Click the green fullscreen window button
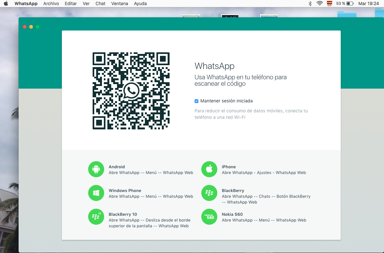The width and height of the screenshot is (384, 253). (x=38, y=27)
